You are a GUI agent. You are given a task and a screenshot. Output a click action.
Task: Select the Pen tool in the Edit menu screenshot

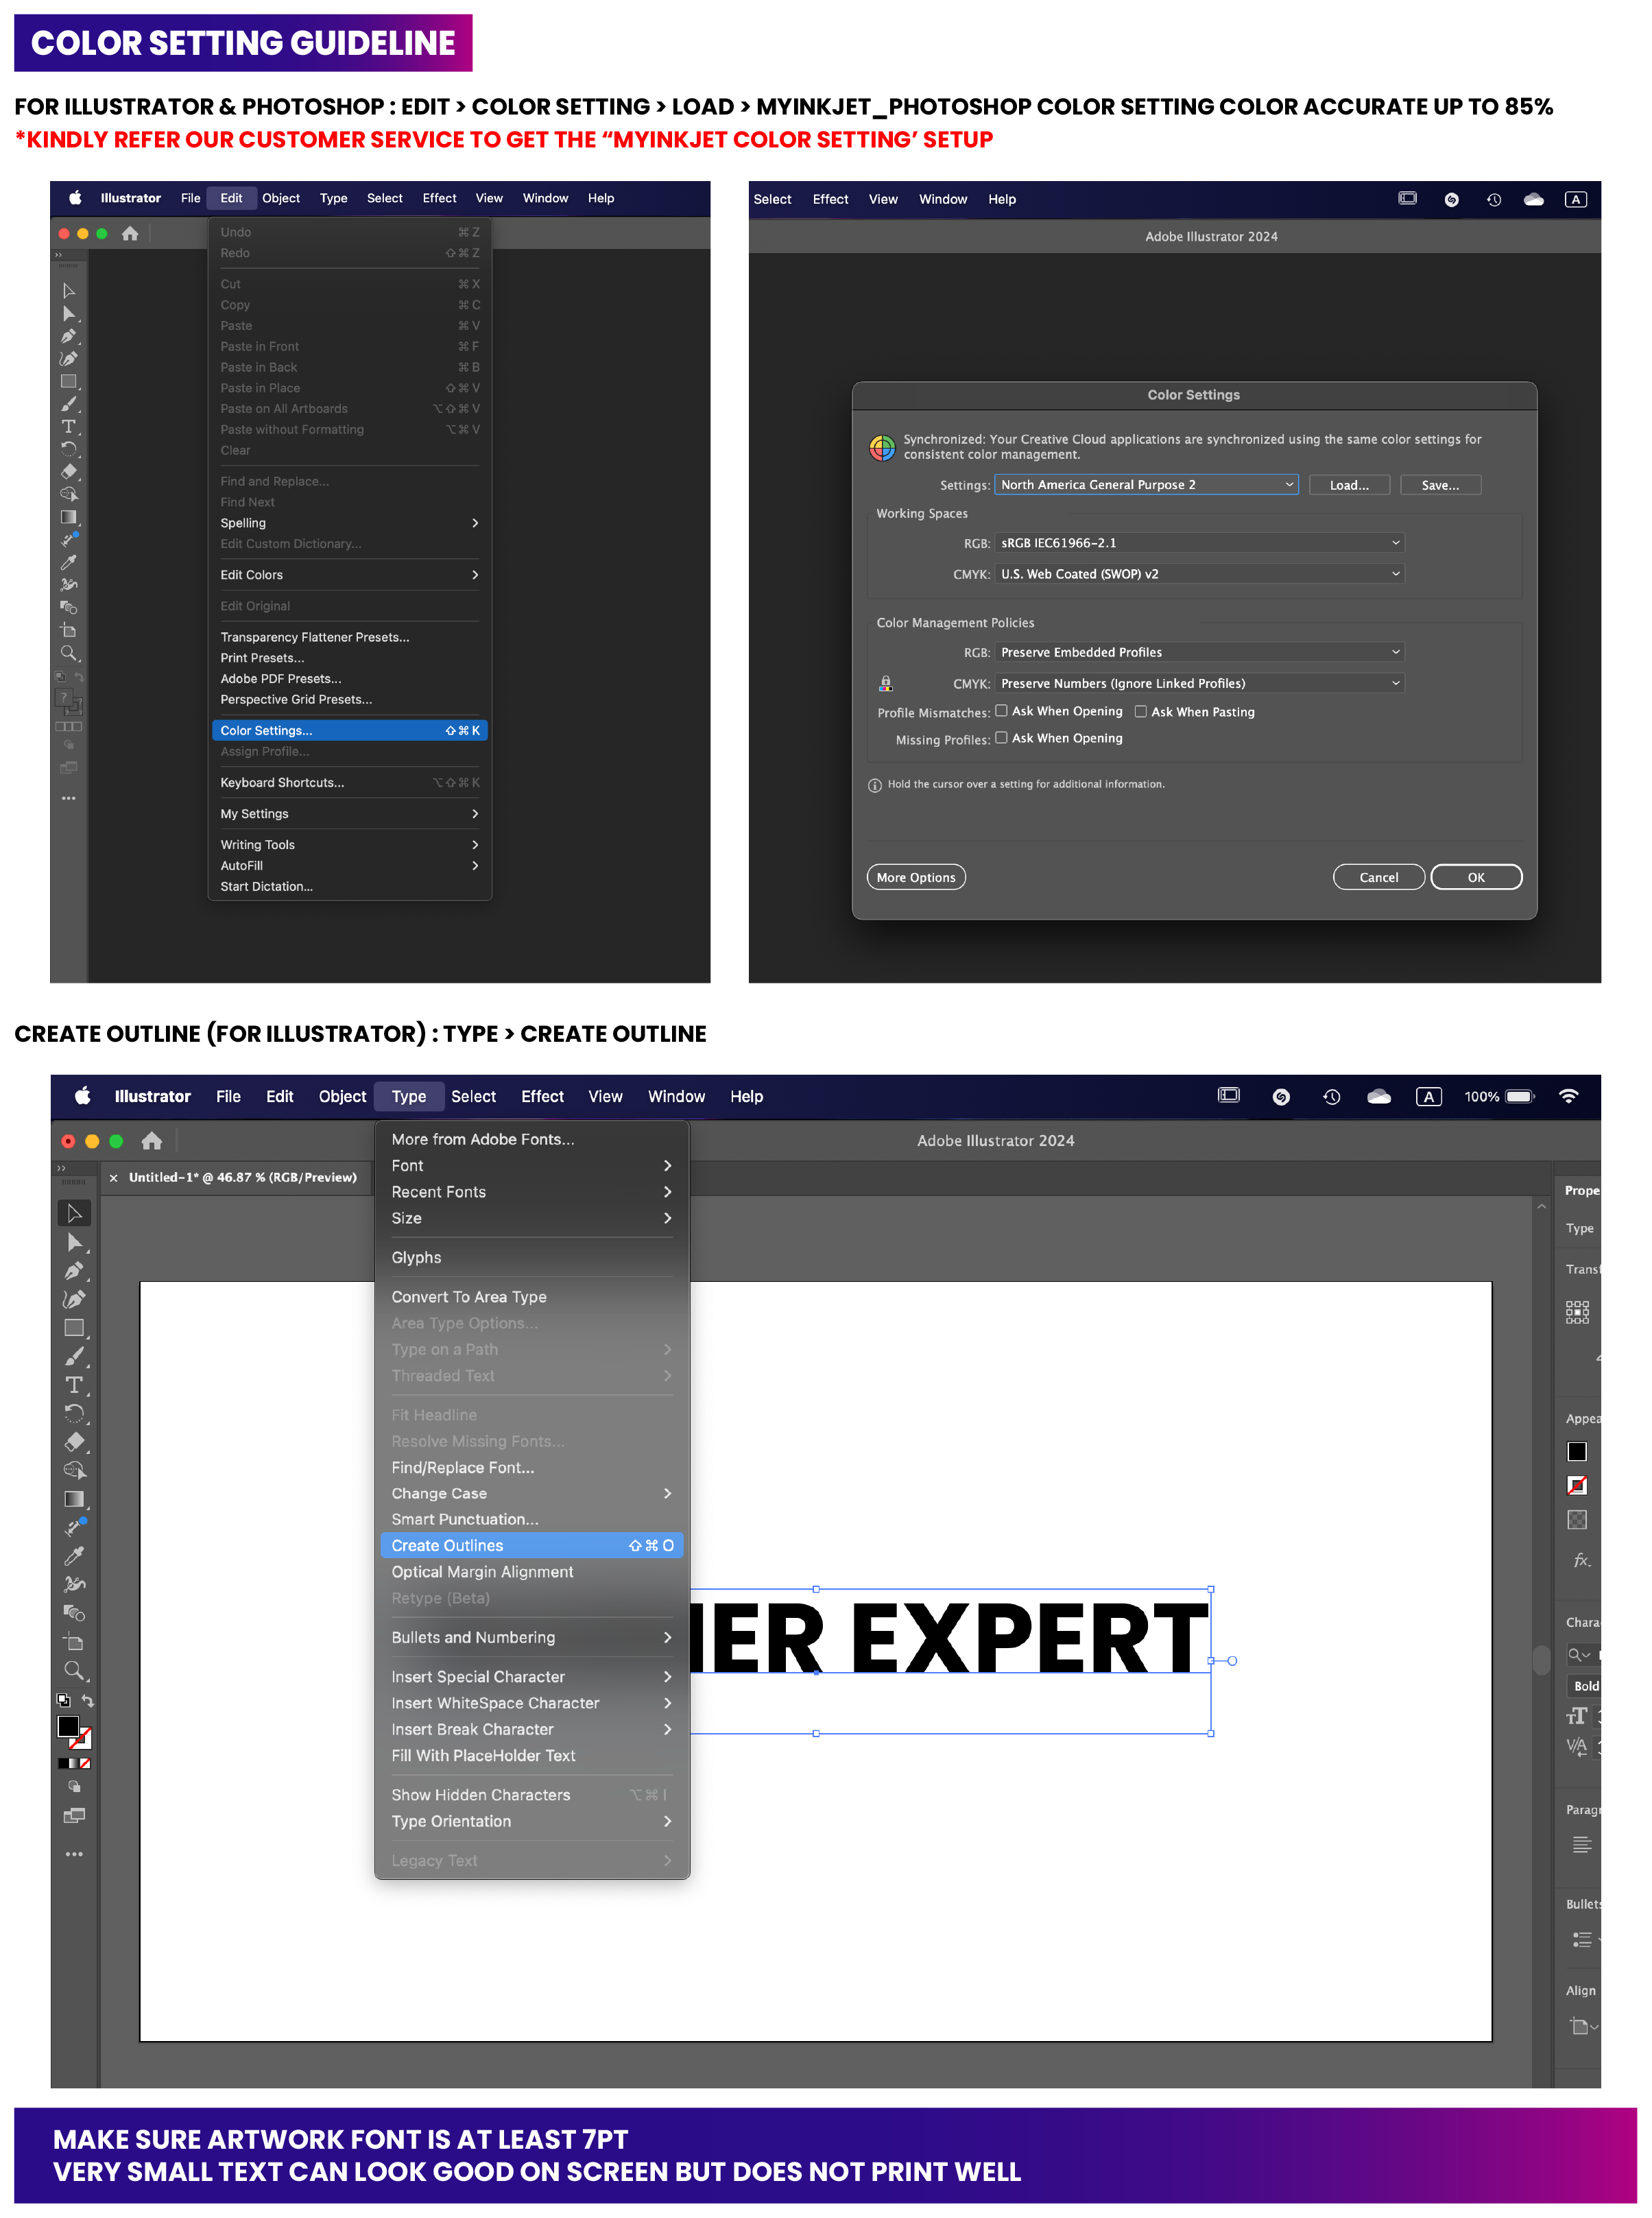point(69,336)
